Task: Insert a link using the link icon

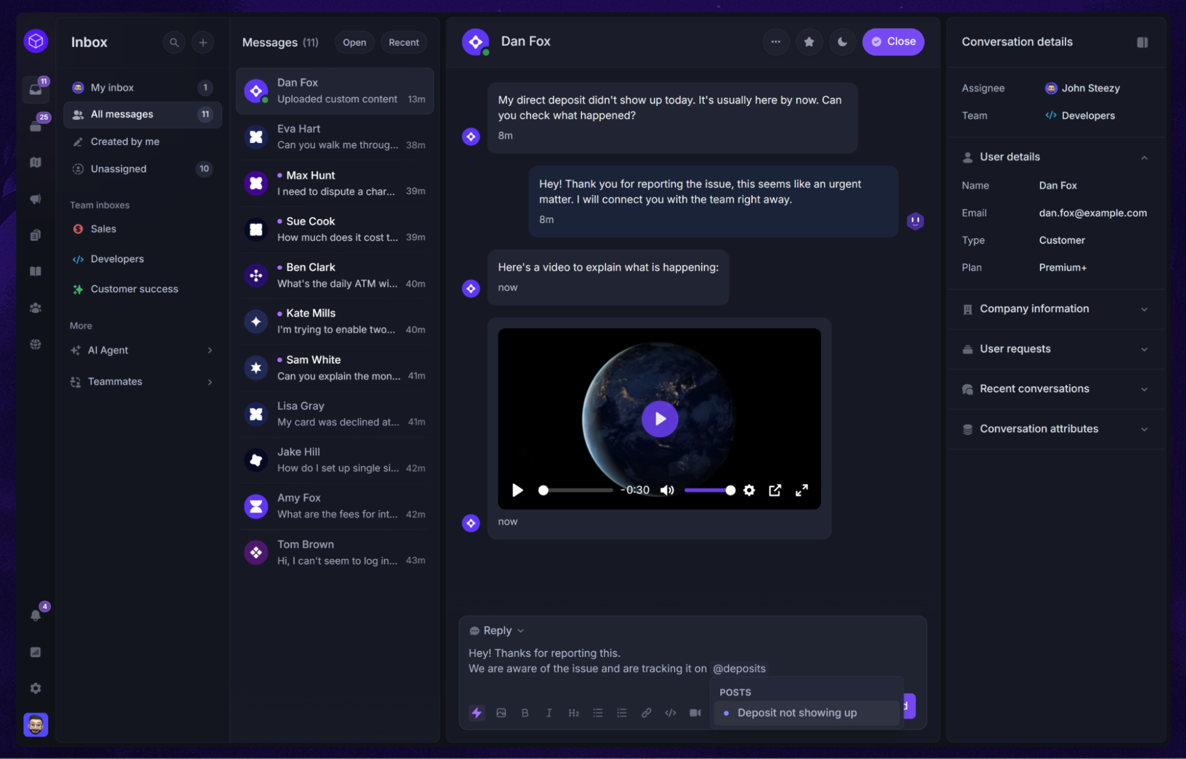Action: click(646, 713)
